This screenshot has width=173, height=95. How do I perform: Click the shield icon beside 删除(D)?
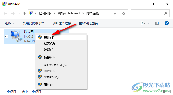click(40, 71)
